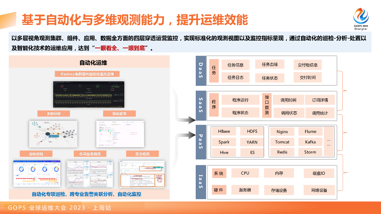Open the 自动发布 screenshot thumbnail
Viewport: 381px width, 214px height.
click(x=120, y=134)
